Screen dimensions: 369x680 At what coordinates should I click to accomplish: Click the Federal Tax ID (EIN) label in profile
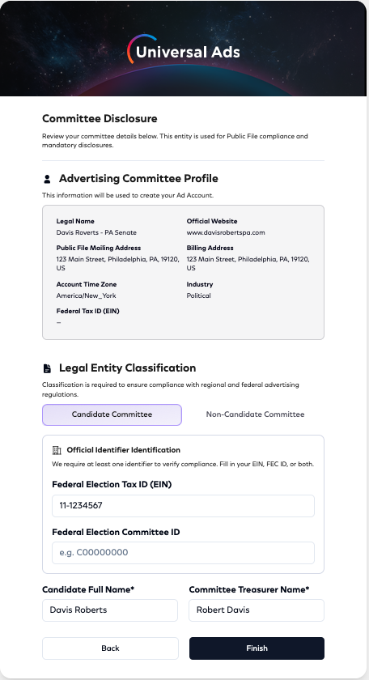87,311
